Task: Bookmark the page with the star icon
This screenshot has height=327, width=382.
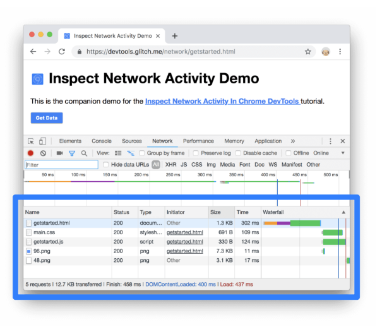Action: pyautogui.click(x=308, y=52)
